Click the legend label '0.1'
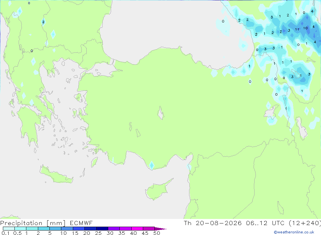Image resolution: width=321 pixels, height=235 pixels. 5,233
